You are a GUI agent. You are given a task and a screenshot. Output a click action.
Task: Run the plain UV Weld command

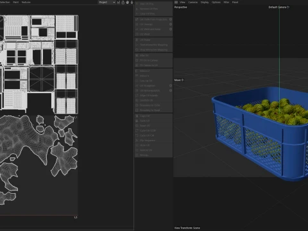pos(153,34)
